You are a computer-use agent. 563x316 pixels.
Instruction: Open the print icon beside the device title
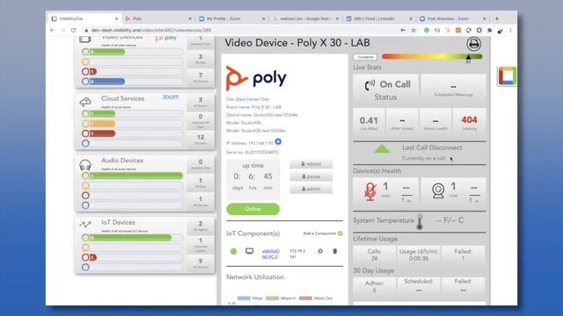click(x=473, y=44)
